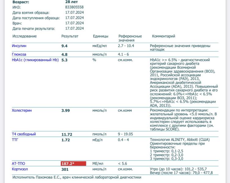Select the TSH result 1.72
This screenshot has width=230, height=183.
pyautogui.click(x=66, y=140)
